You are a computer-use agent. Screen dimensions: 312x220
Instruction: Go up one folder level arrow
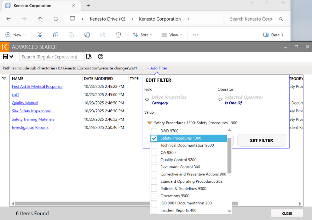(40, 19)
